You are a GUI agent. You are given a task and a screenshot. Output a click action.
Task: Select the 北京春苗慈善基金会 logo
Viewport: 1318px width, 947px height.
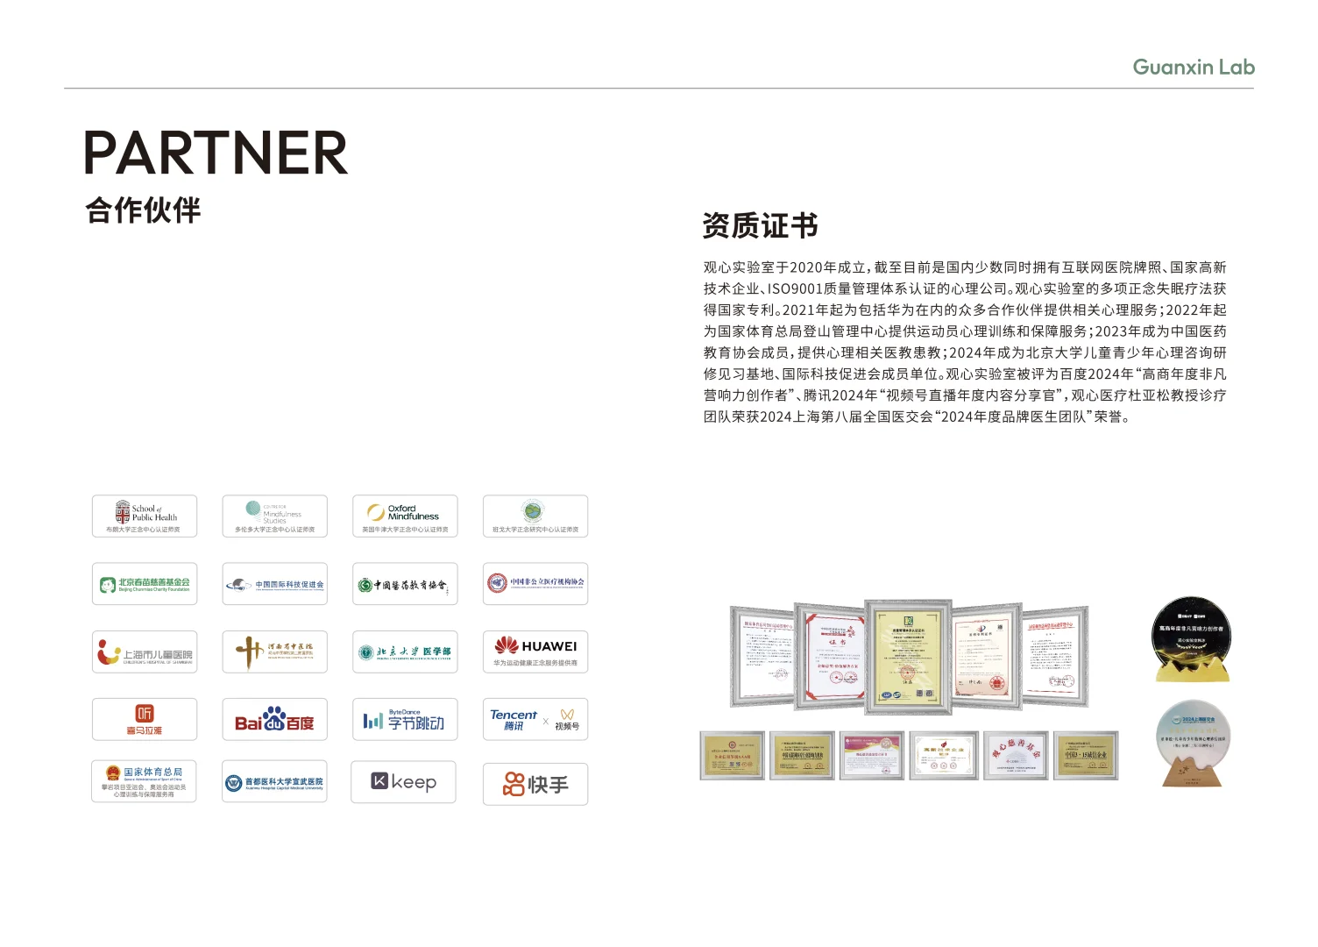[145, 584]
